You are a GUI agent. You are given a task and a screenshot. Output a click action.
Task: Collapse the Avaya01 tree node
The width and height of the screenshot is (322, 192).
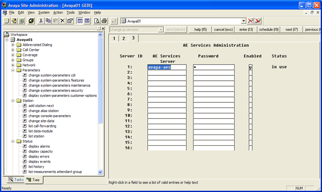point(7,40)
